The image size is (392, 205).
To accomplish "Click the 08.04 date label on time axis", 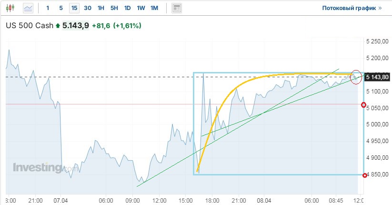I will (264, 200).
